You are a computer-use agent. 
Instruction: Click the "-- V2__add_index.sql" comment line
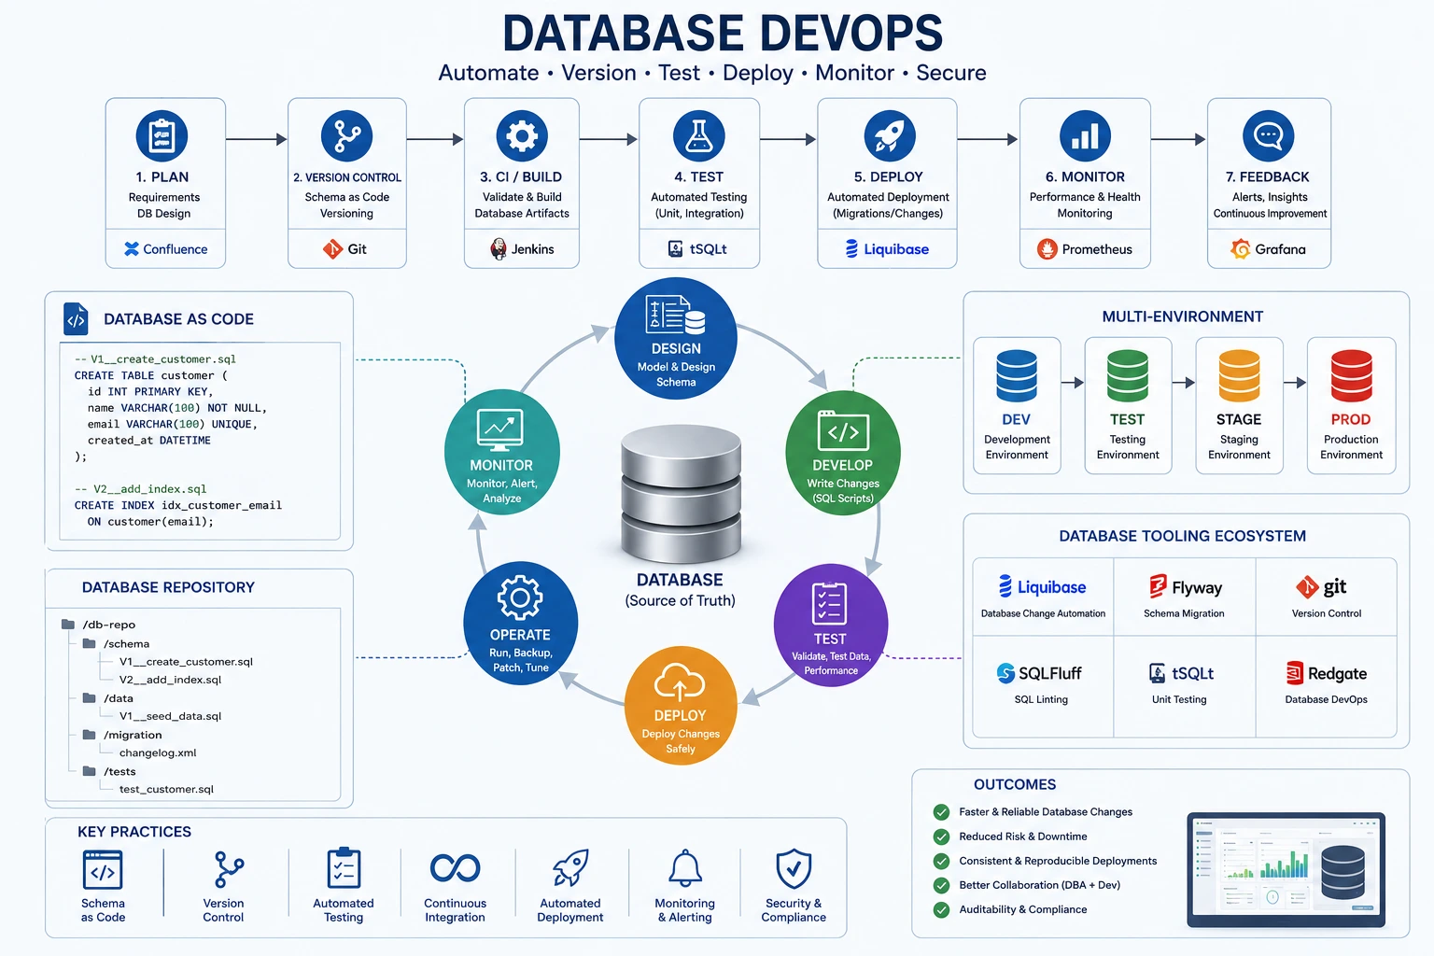click(x=141, y=489)
